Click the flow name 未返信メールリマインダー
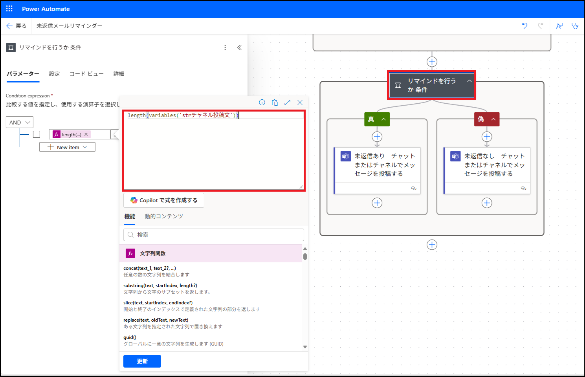 [70, 26]
